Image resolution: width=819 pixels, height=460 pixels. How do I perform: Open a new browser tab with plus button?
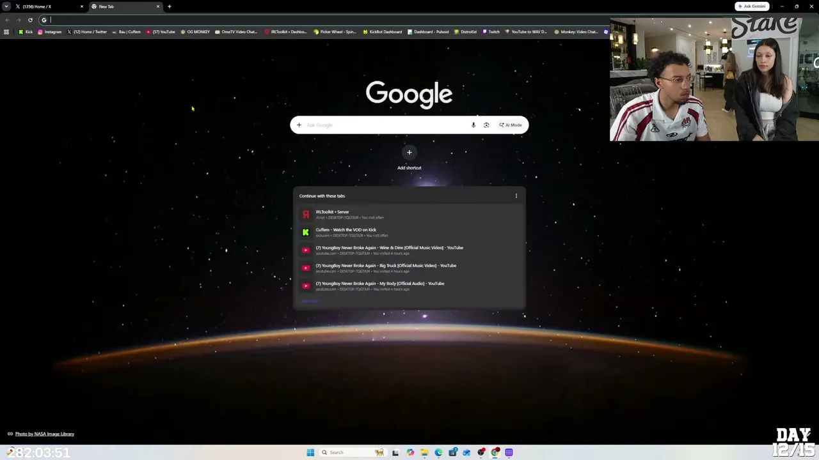click(170, 6)
